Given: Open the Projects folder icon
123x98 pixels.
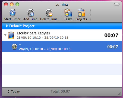Looking at the screenshot, I should (x=81, y=13).
